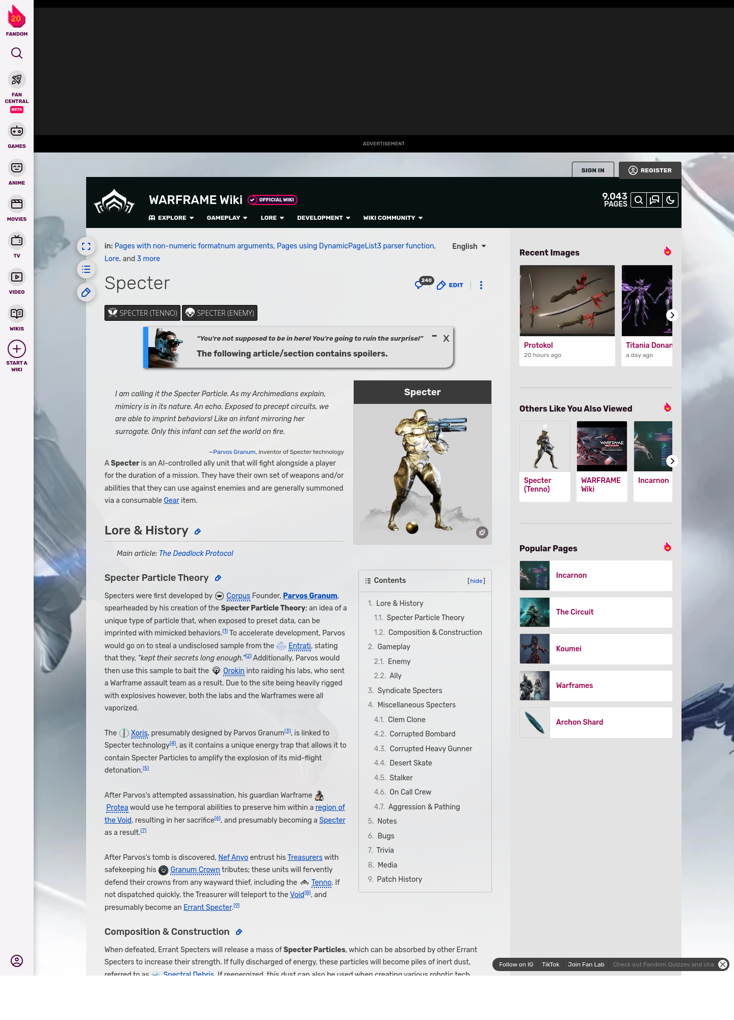The height and width of the screenshot is (1020, 734).
Task: Open the Archon Shard popular page
Action: [x=596, y=722]
